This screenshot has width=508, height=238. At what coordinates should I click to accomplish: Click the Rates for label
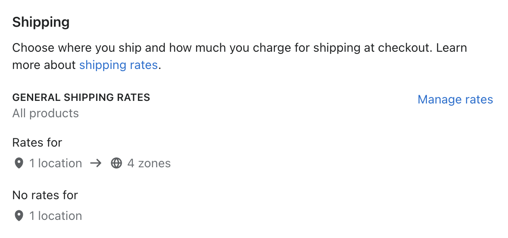pyautogui.click(x=37, y=143)
